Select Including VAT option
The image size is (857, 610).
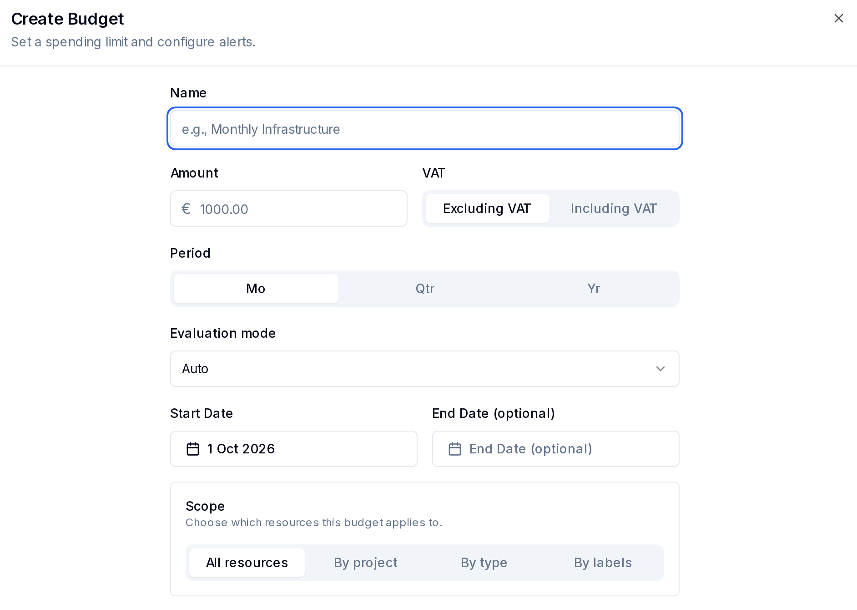click(x=614, y=208)
